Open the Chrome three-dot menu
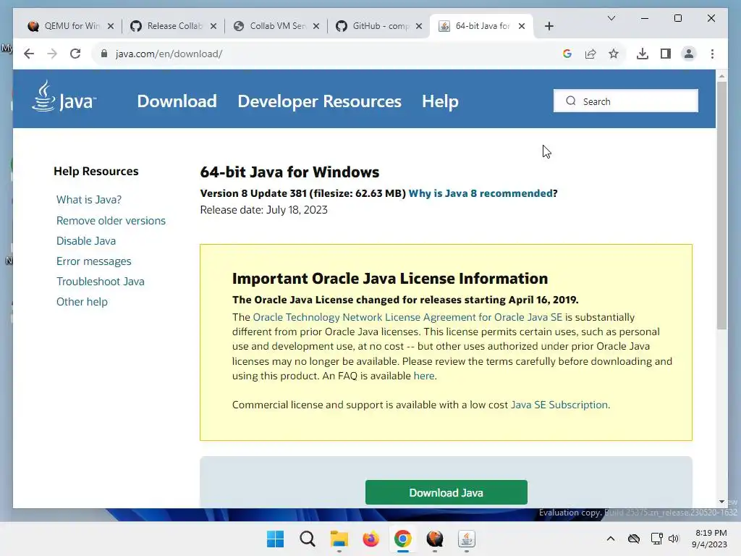This screenshot has height=556, width=741. point(712,54)
